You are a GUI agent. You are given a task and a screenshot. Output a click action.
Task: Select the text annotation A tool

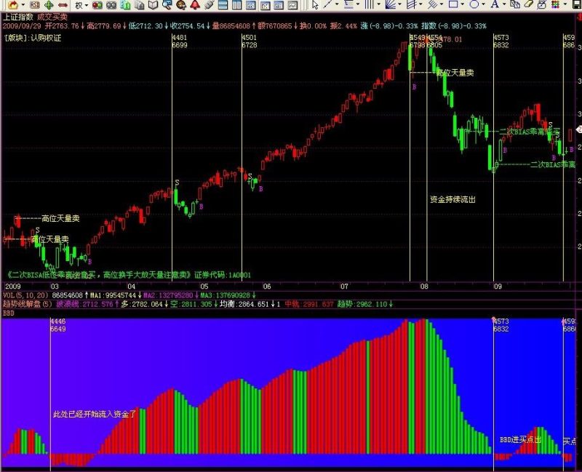click(495, 4)
